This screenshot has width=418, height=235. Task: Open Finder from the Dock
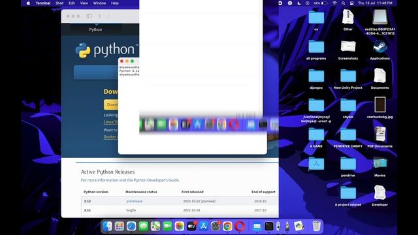(x=107, y=227)
